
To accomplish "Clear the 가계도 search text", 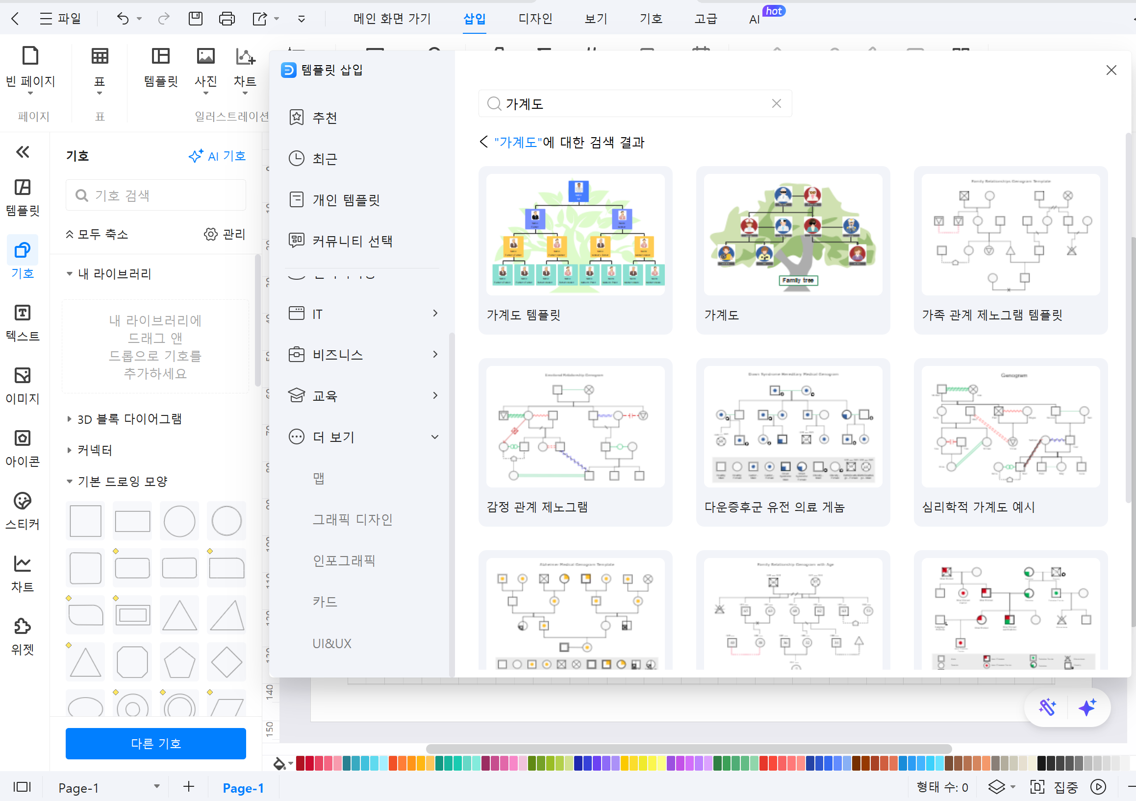I will click(776, 103).
